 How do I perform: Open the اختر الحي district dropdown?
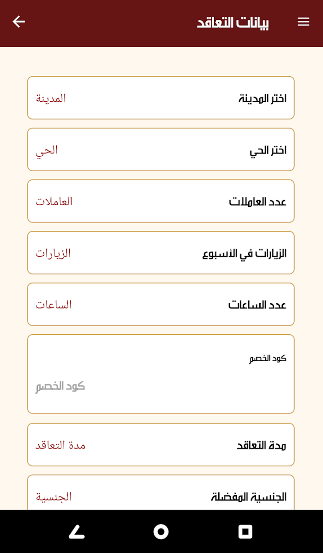coord(161,149)
